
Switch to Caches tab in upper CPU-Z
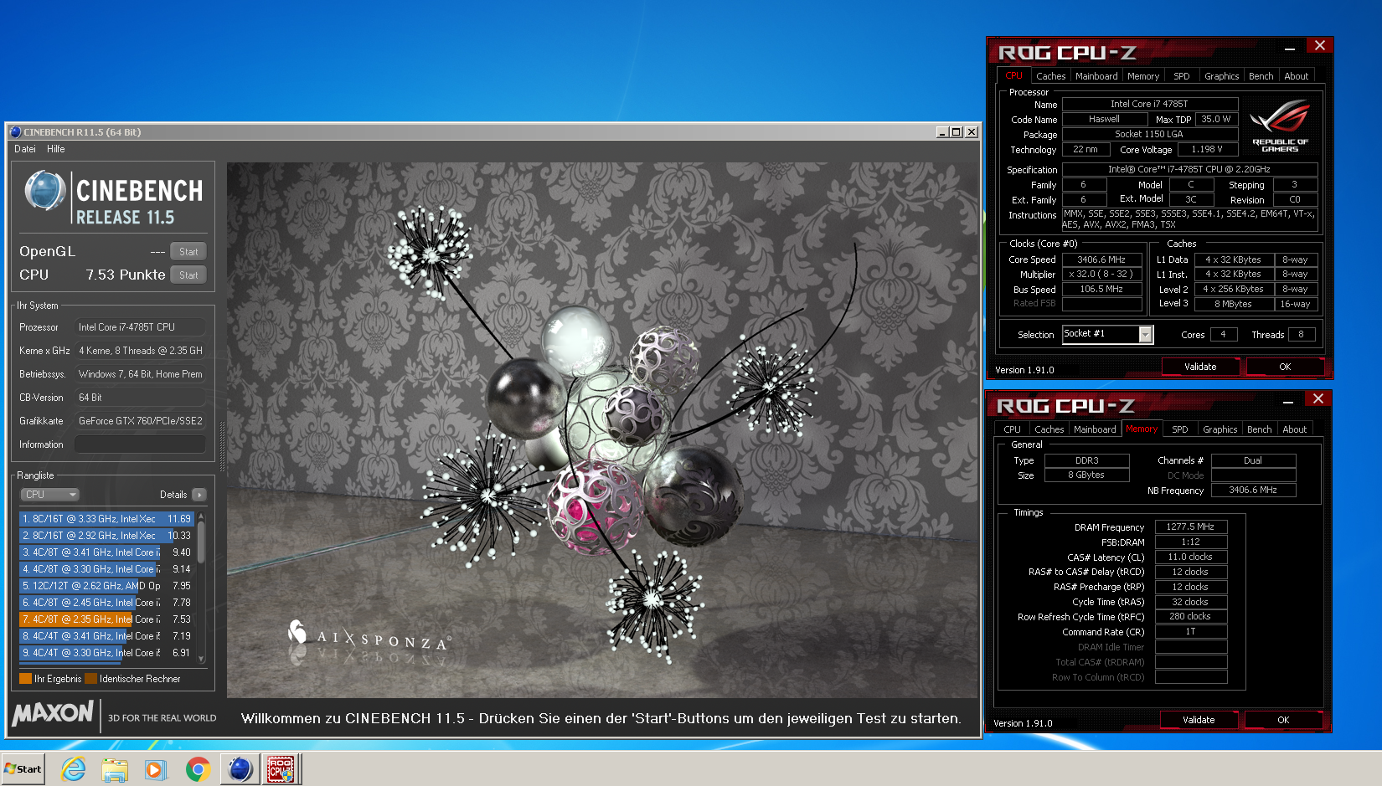coord(1050,76)
